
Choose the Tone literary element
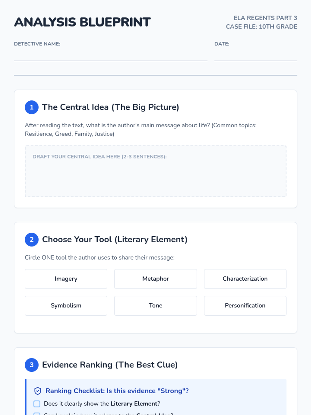pos(155,306)
